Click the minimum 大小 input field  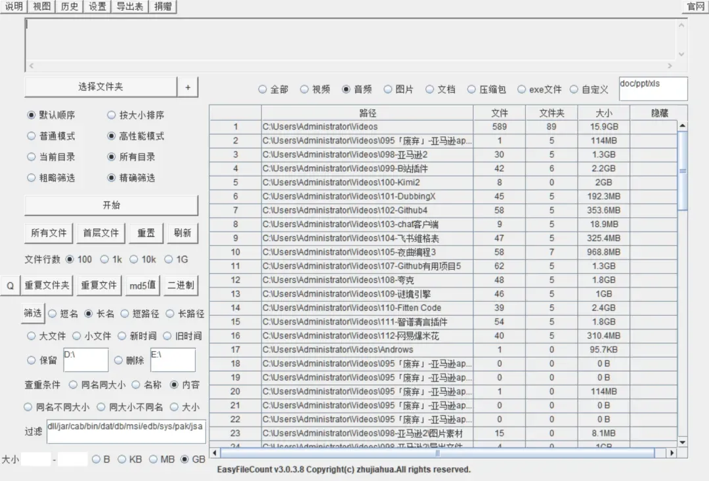pyautogui.click(x=36, y=459)
